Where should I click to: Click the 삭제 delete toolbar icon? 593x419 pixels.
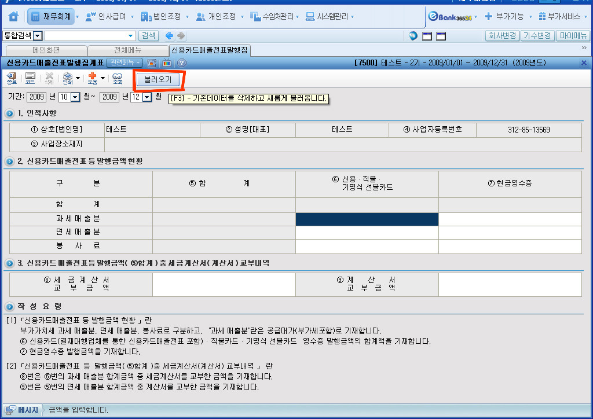coord(49,78)
